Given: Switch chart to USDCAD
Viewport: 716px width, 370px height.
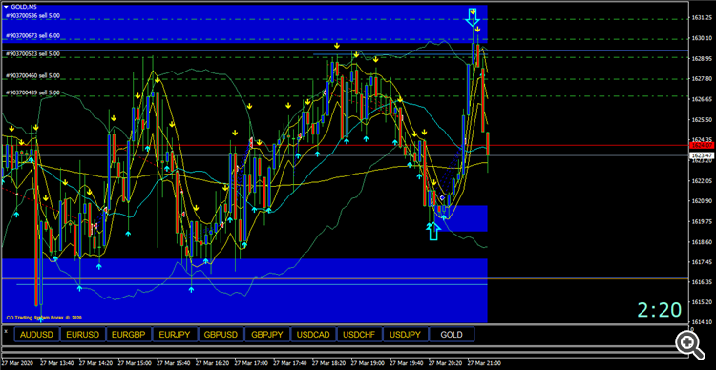Looking at the screenshot, I should click(x=314, y=335).
